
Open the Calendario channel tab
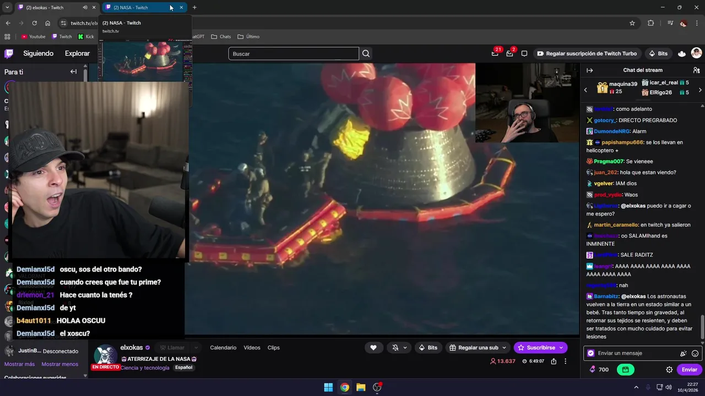223,348
